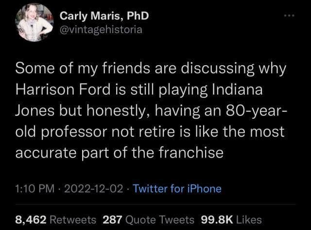View the Quote Tweets label
Viewport: 311px width, 230px height.
click(161, 219)
